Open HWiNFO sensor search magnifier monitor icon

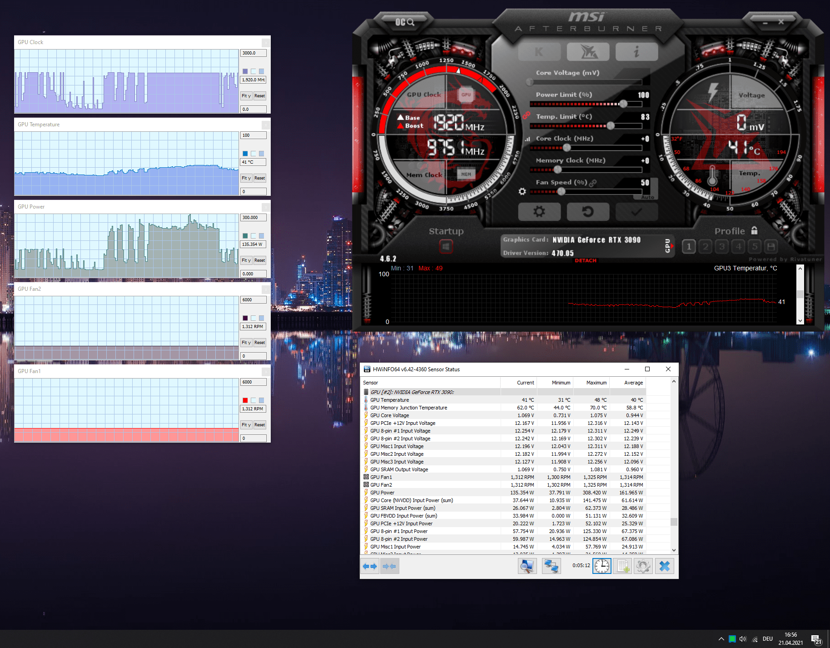(527, 566)
